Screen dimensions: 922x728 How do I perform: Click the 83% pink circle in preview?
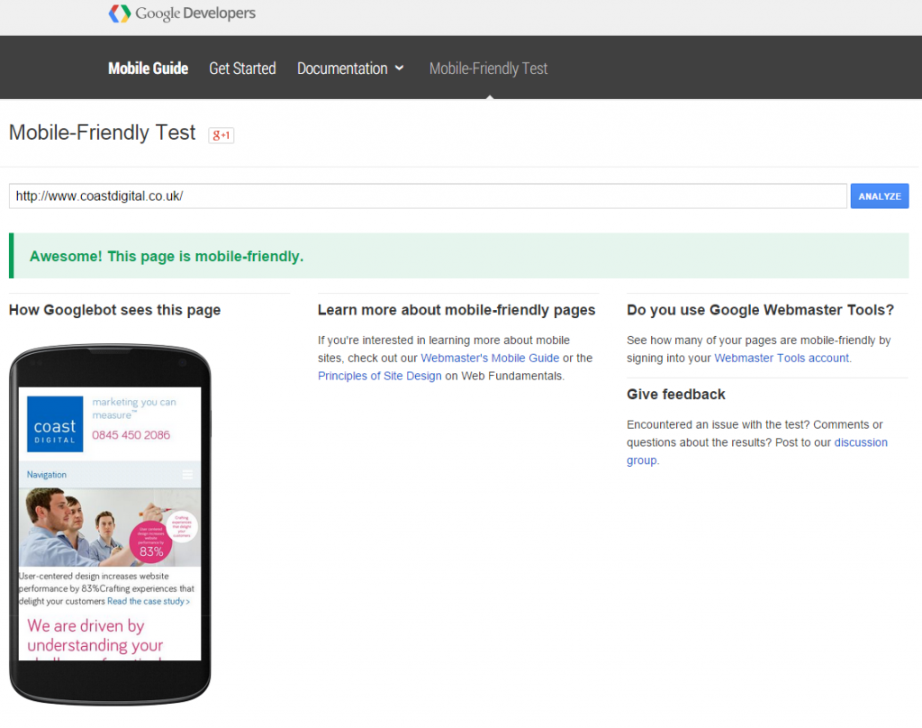click(150, 541)
